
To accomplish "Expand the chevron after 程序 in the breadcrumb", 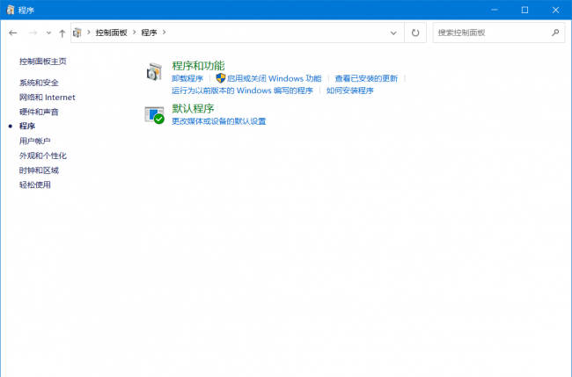I will point(165,33).
